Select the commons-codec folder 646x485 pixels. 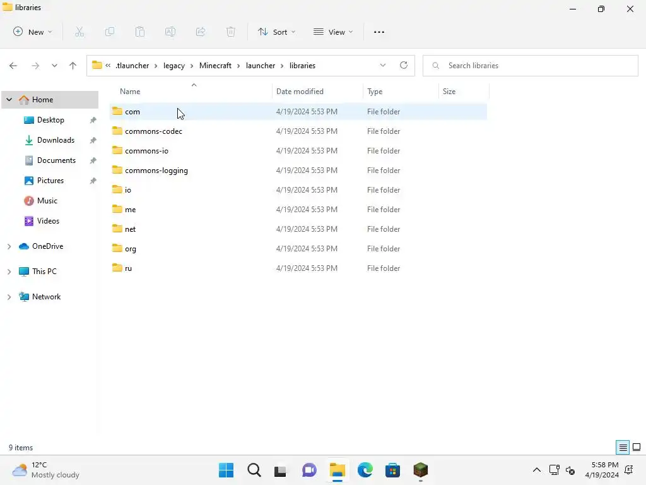pos(298,131)
